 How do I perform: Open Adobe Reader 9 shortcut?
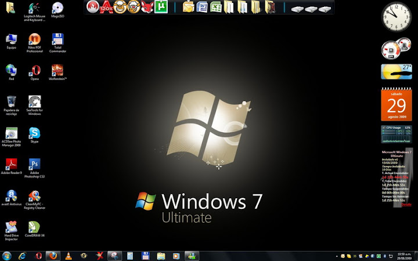12,166
